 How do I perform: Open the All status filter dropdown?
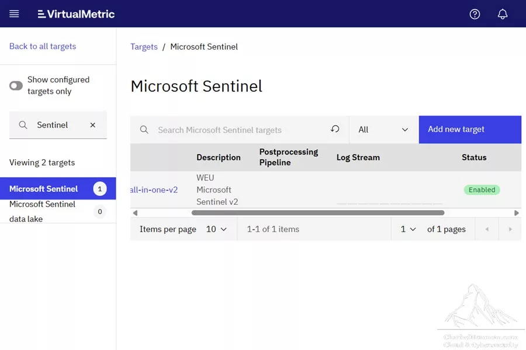[x=384, y=129]
